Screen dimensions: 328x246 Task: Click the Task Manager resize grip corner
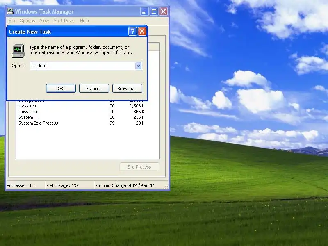[x=166, y=187]
